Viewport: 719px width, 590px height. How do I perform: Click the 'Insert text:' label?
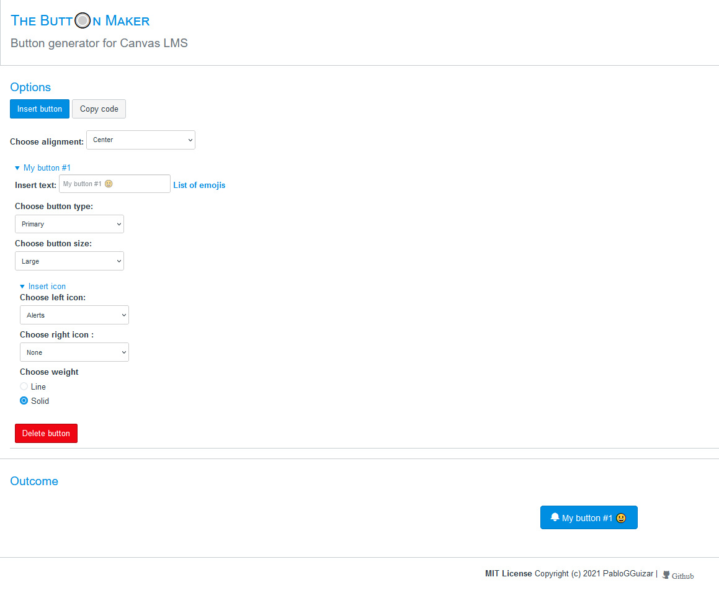(x=36, y=185)
